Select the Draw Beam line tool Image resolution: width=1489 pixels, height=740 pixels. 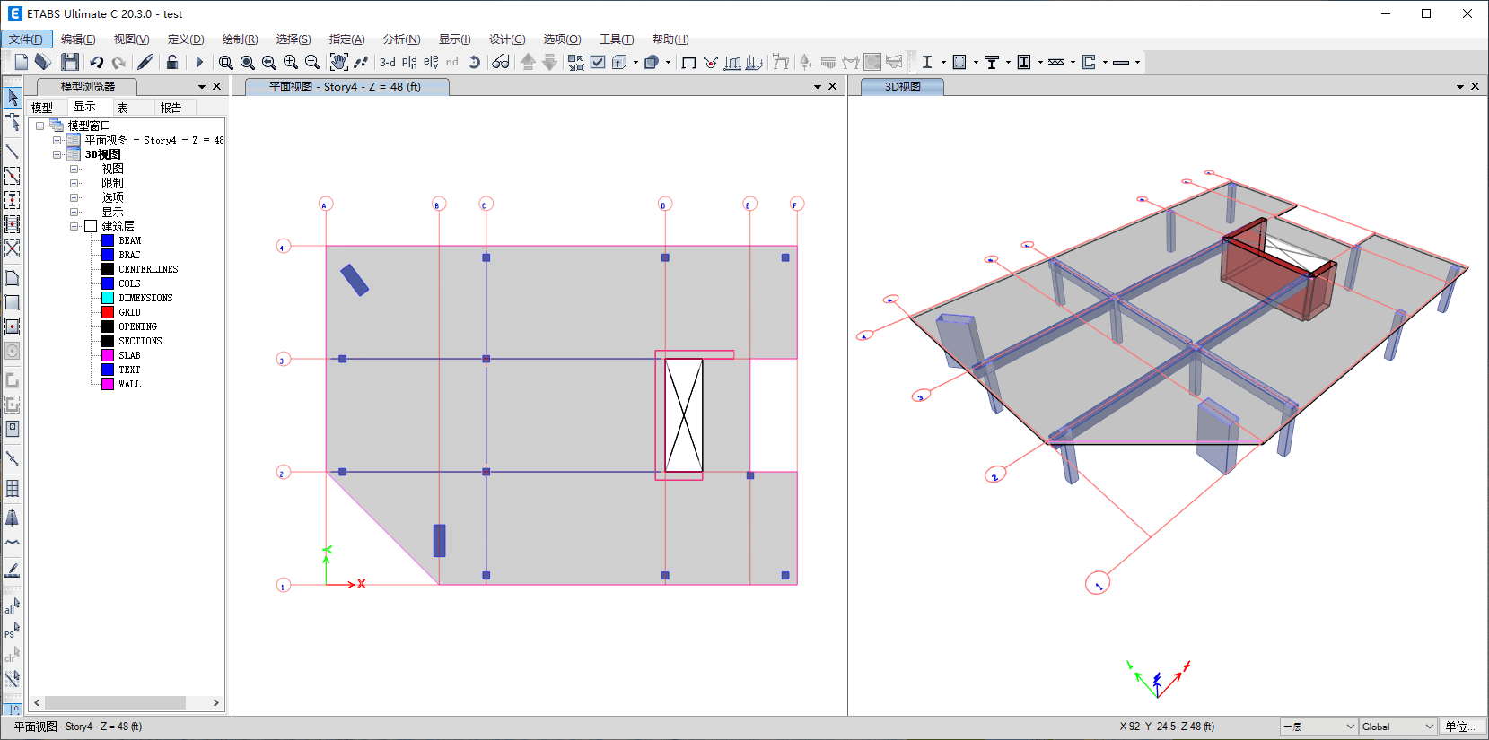[13, 151]
